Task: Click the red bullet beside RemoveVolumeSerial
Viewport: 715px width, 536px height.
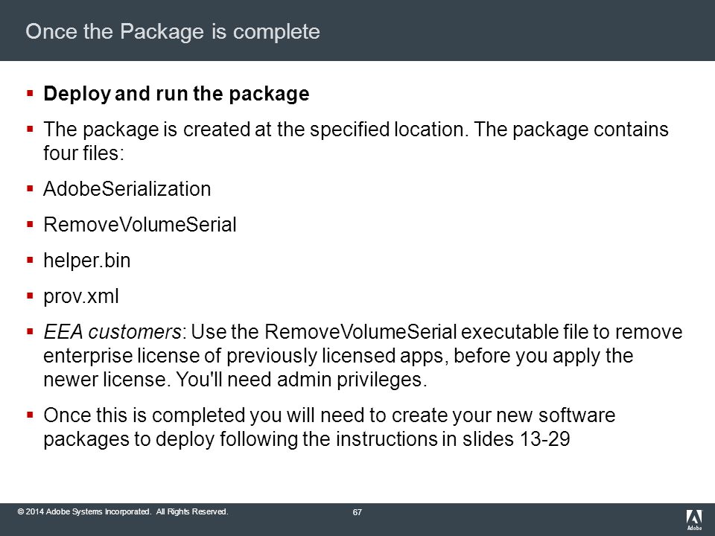Action: 30,224
